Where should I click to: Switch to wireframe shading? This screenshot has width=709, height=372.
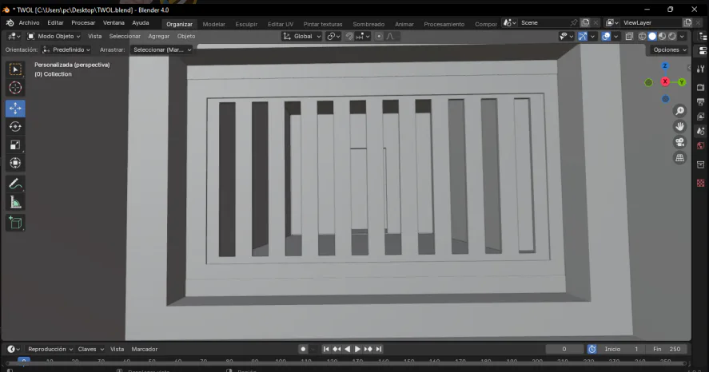tap(642, 37)
